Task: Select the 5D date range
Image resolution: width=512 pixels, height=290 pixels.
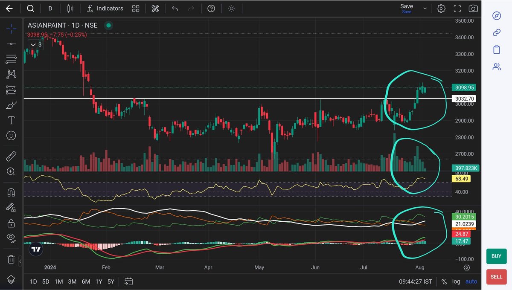Action: (46, 282)
